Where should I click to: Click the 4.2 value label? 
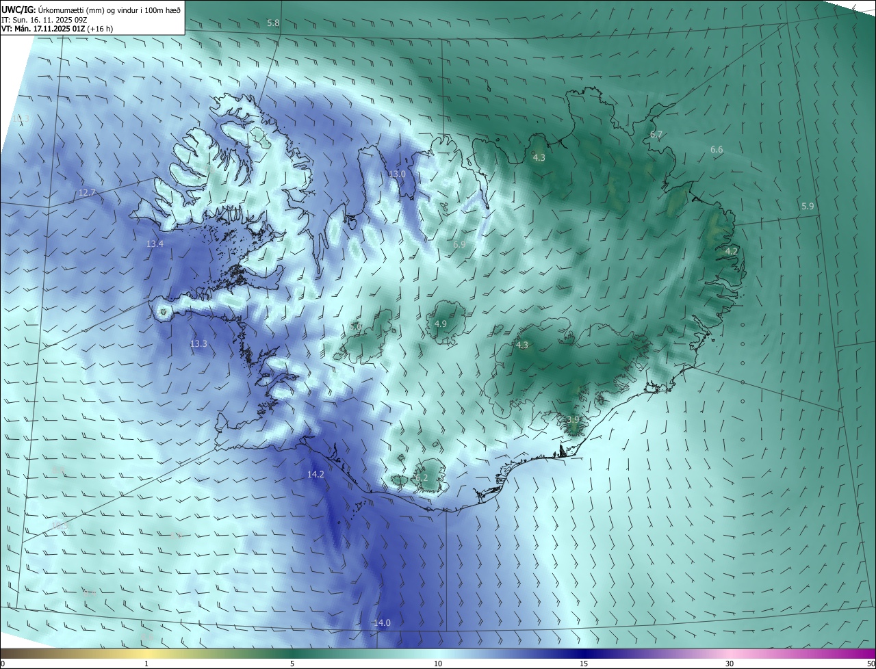[x=732, y=252]
